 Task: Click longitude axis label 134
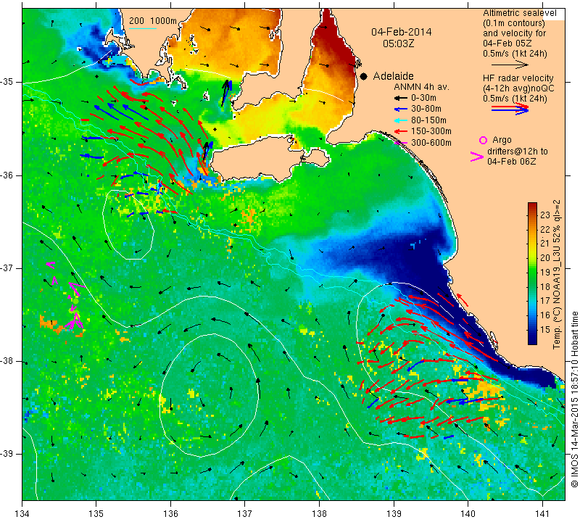click(22, 514)
